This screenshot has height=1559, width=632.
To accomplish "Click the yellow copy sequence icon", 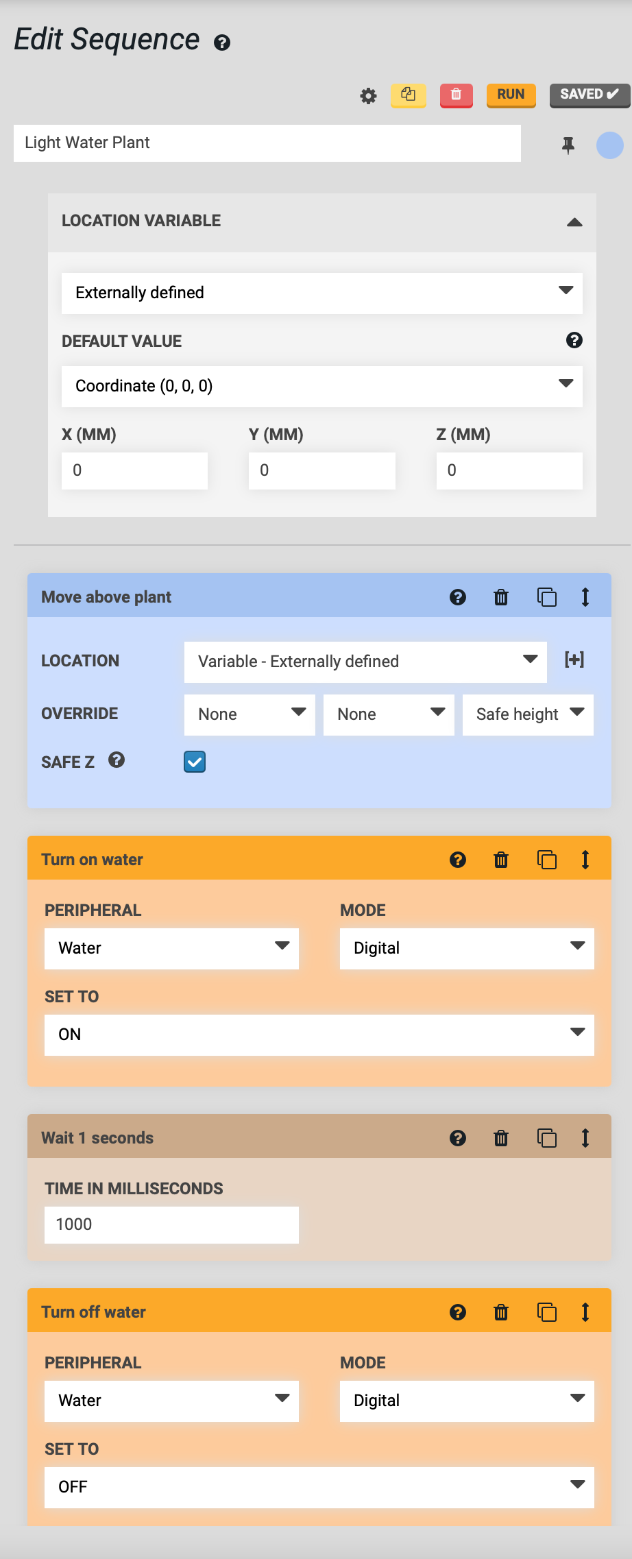I will (409, 95).
